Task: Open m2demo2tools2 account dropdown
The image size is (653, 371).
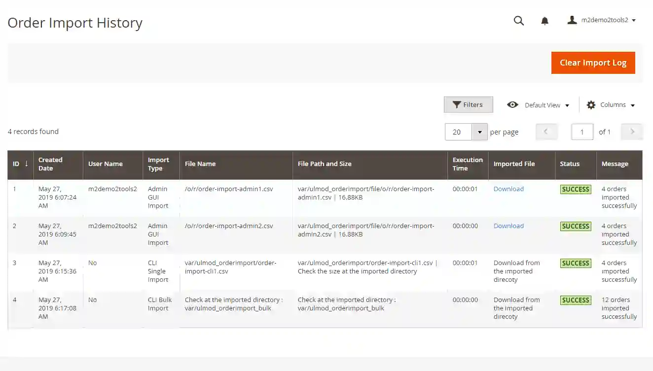Action: (602, 20)
